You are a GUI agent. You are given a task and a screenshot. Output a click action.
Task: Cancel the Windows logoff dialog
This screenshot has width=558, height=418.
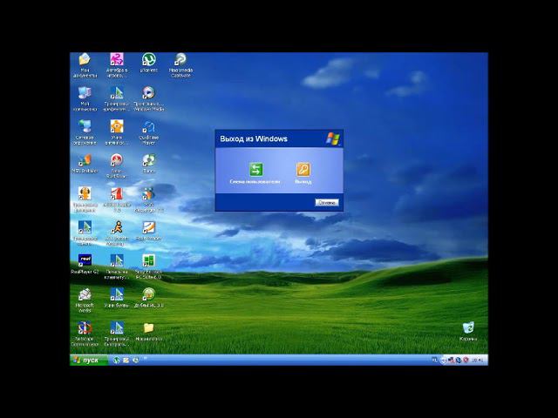click(327, 202)
